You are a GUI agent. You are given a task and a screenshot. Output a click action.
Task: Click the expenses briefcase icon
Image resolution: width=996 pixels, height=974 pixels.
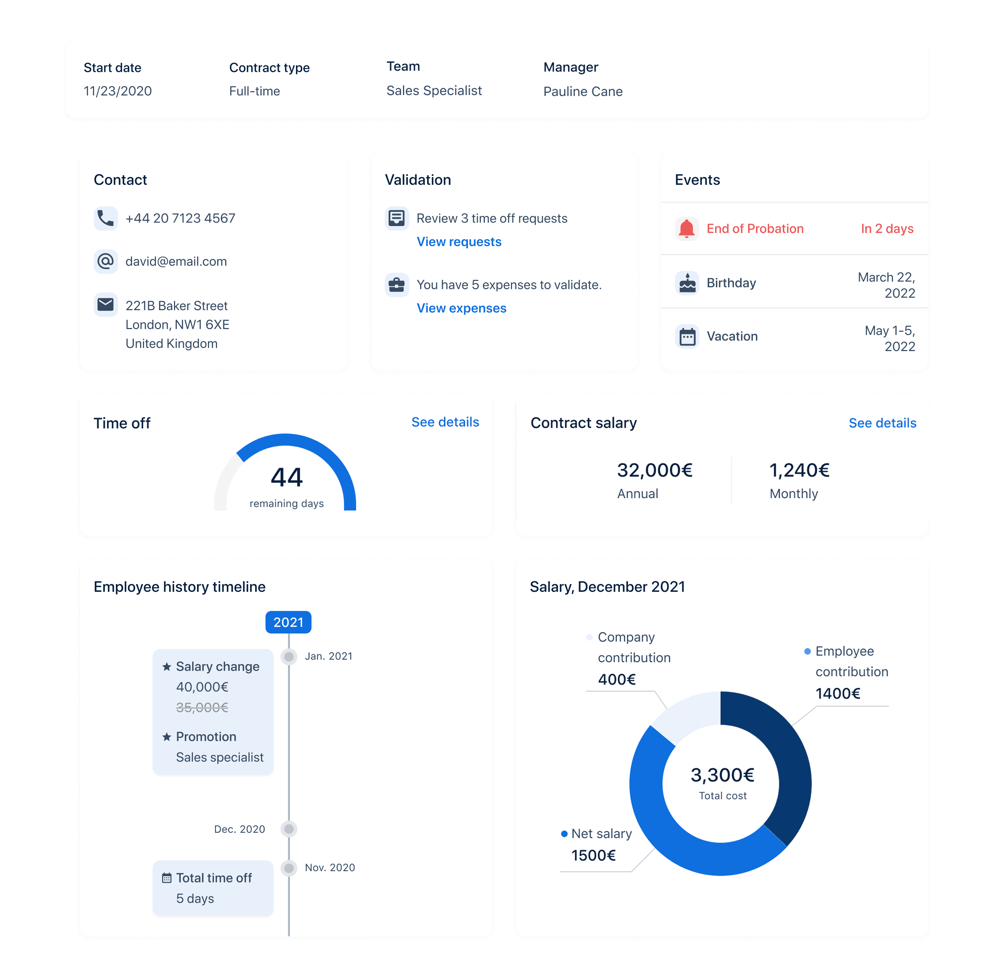tap(396, 285)
